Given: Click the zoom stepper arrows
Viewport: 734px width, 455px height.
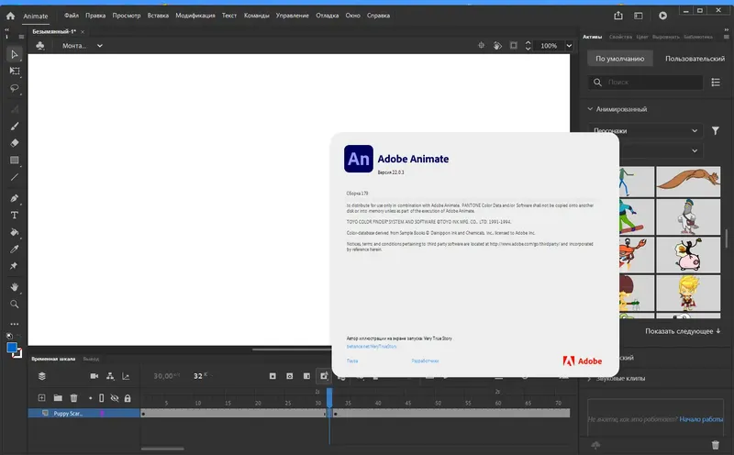Looking at the screenshot, I should coord(528,45).
